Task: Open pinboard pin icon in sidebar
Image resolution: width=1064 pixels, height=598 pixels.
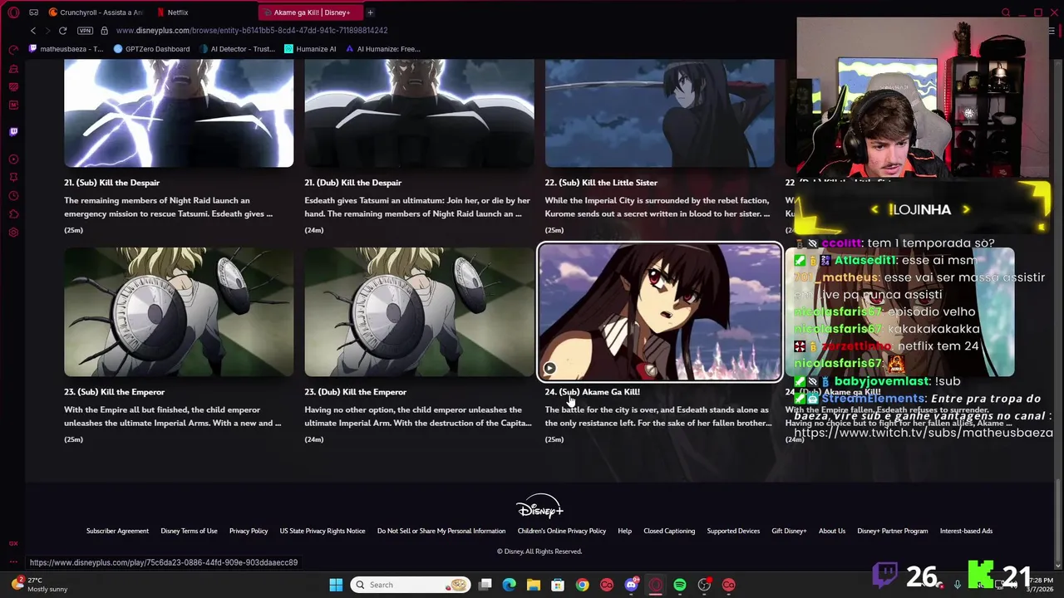Action: [x=13, y=177]
